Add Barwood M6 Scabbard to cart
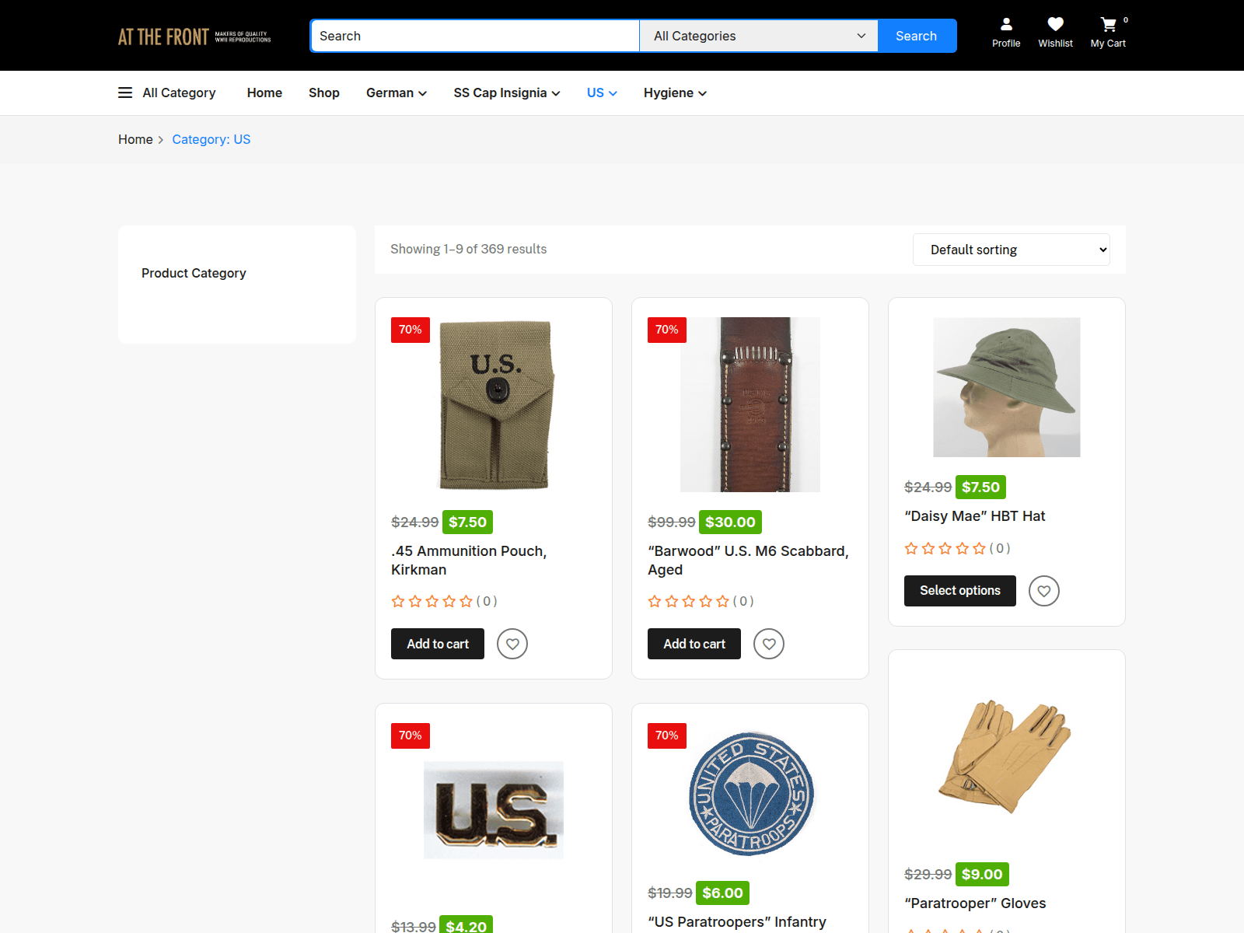This screenshot has width=1244, height=933. point(694,644)
